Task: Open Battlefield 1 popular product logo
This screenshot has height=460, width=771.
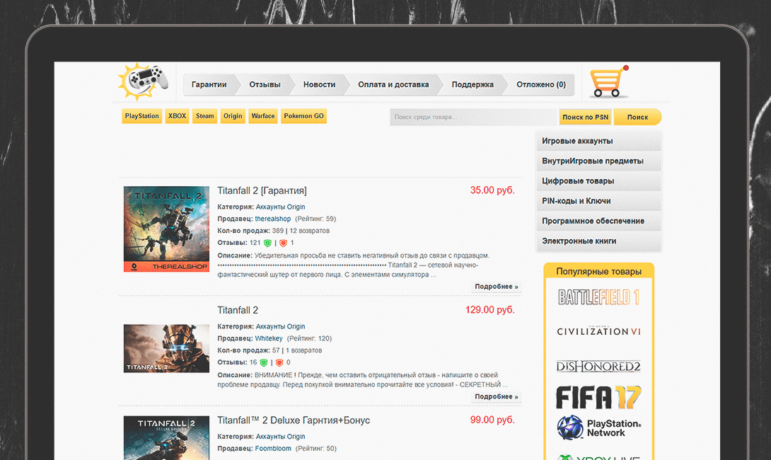Action: 598,297
